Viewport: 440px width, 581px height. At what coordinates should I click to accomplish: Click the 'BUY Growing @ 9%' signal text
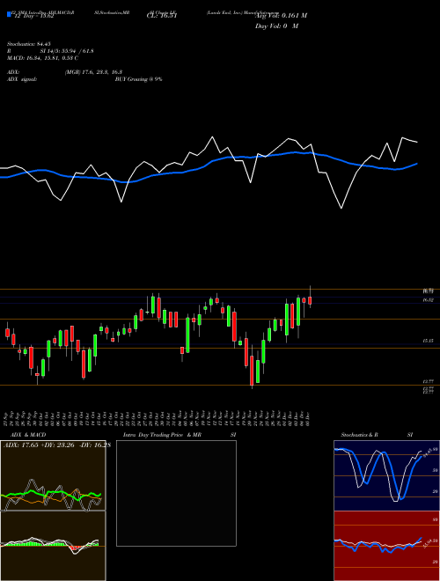(x=138, y=79)
